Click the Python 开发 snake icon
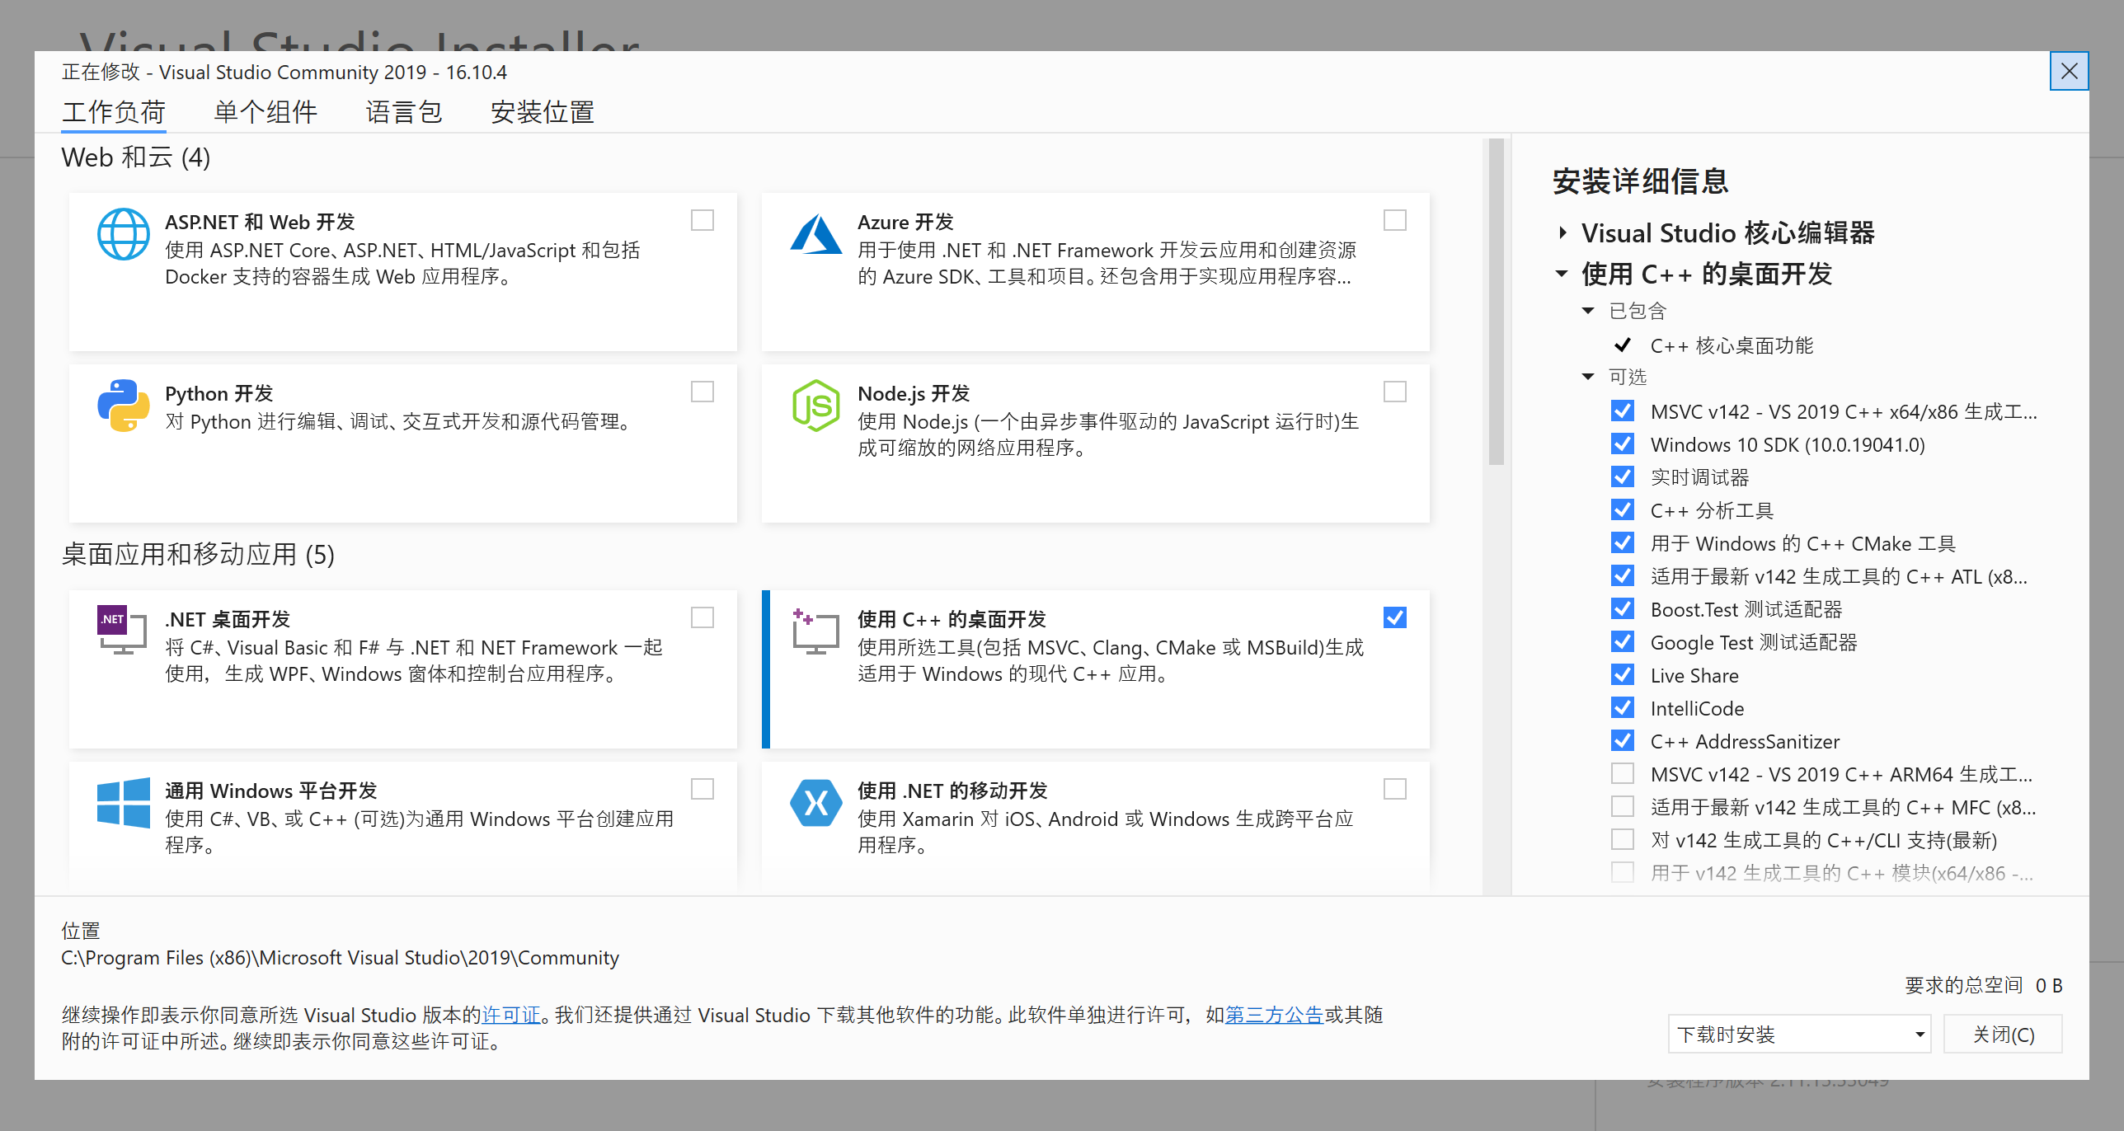 pyautogui.click(x=122, y=406)
